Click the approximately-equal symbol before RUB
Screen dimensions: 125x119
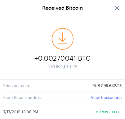[x=48, y=67]
